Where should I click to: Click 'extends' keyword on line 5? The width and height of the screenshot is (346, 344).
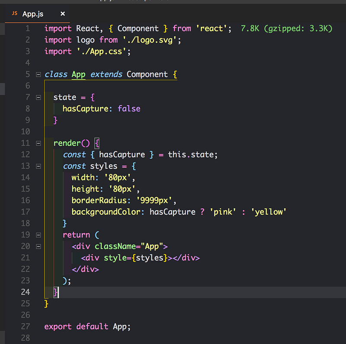coord(106,74)
